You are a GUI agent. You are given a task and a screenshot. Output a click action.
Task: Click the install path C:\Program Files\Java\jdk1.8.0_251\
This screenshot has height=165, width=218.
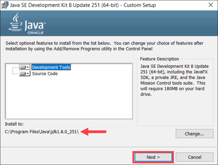point(42,132)
